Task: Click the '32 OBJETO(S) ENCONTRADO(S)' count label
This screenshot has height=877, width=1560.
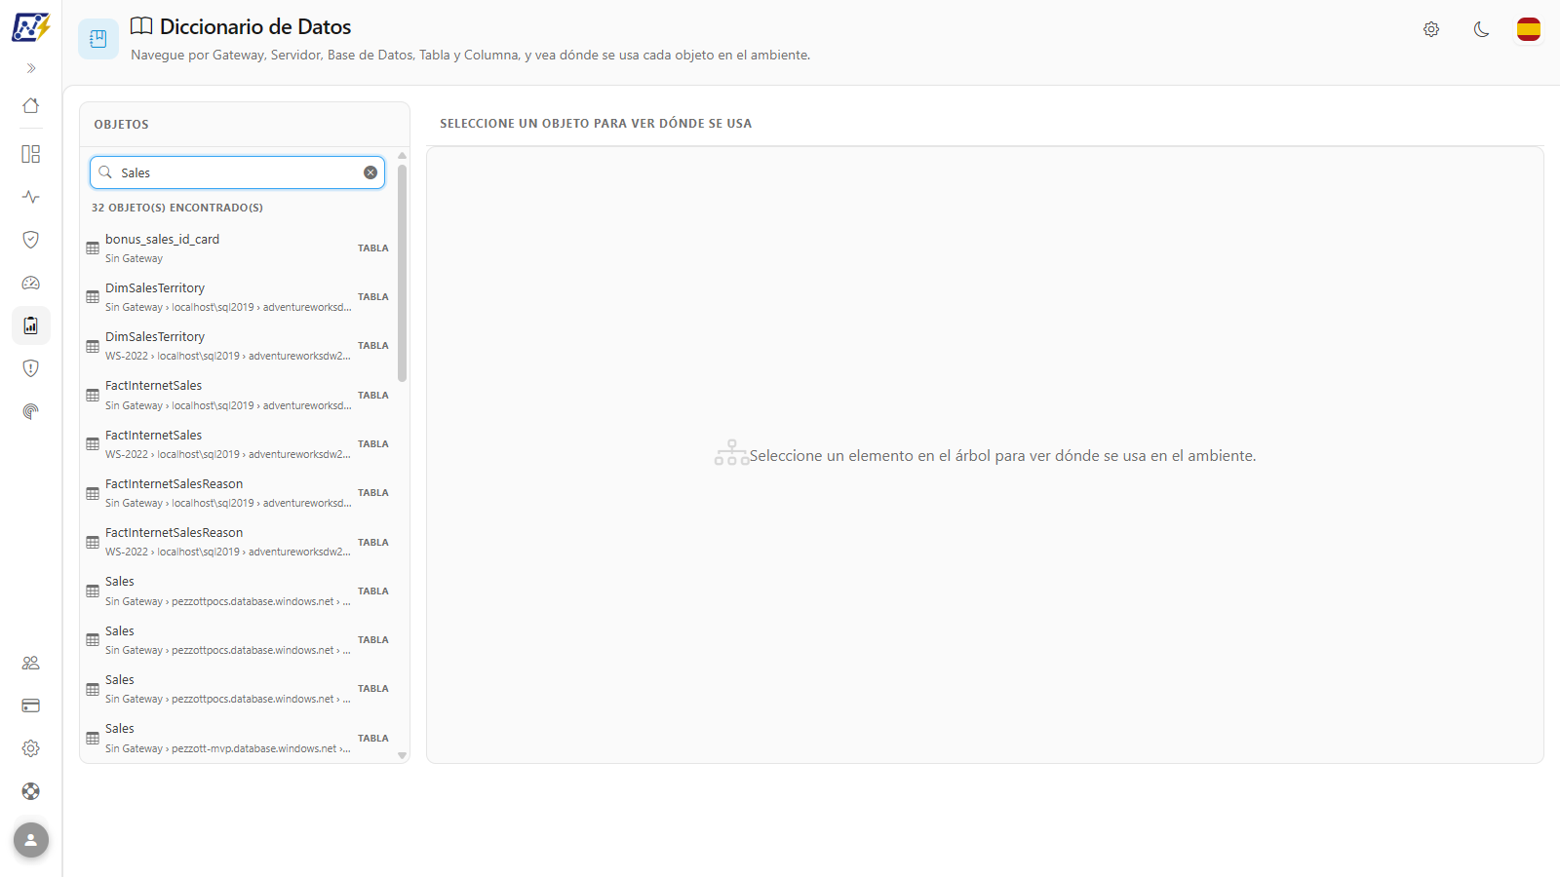Action: tap(177, 208)
